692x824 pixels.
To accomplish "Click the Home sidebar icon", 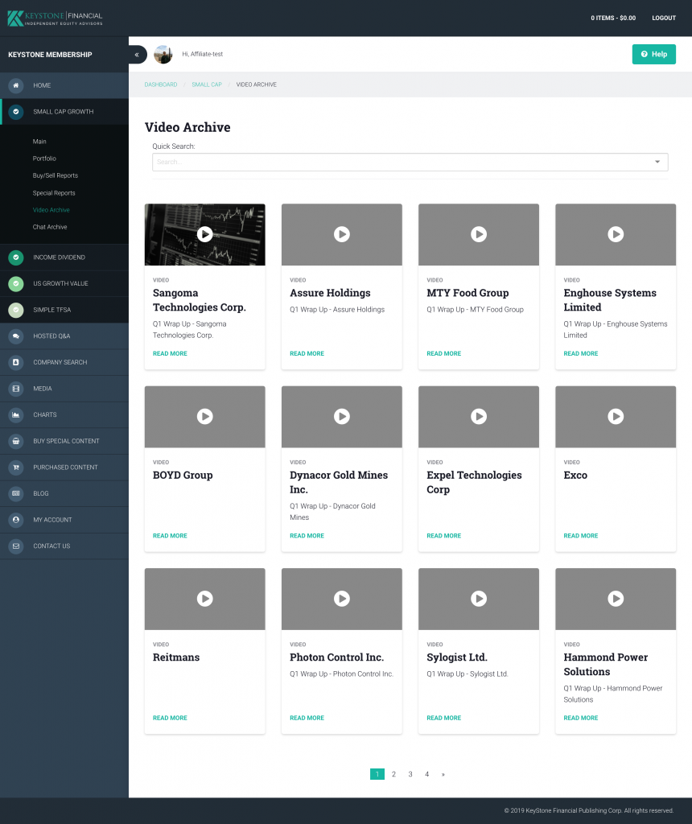I will [16, 85].
